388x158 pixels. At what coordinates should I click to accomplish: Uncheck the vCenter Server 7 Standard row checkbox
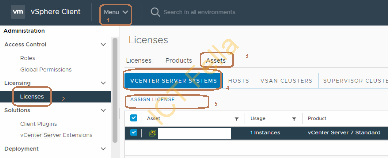click(134, 132)
